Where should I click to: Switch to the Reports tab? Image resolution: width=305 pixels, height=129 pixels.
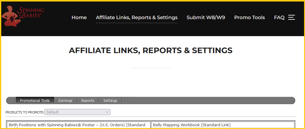(x=88, y=100)
